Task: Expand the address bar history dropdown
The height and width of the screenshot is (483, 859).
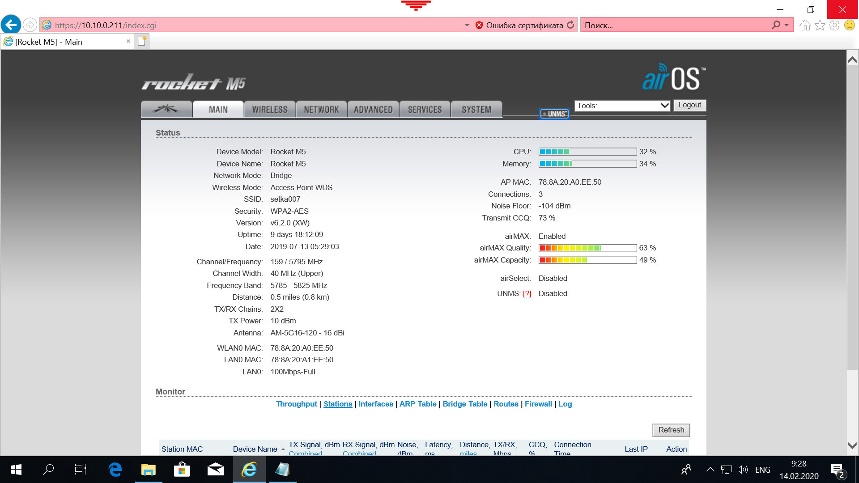Action: point(467,25)
